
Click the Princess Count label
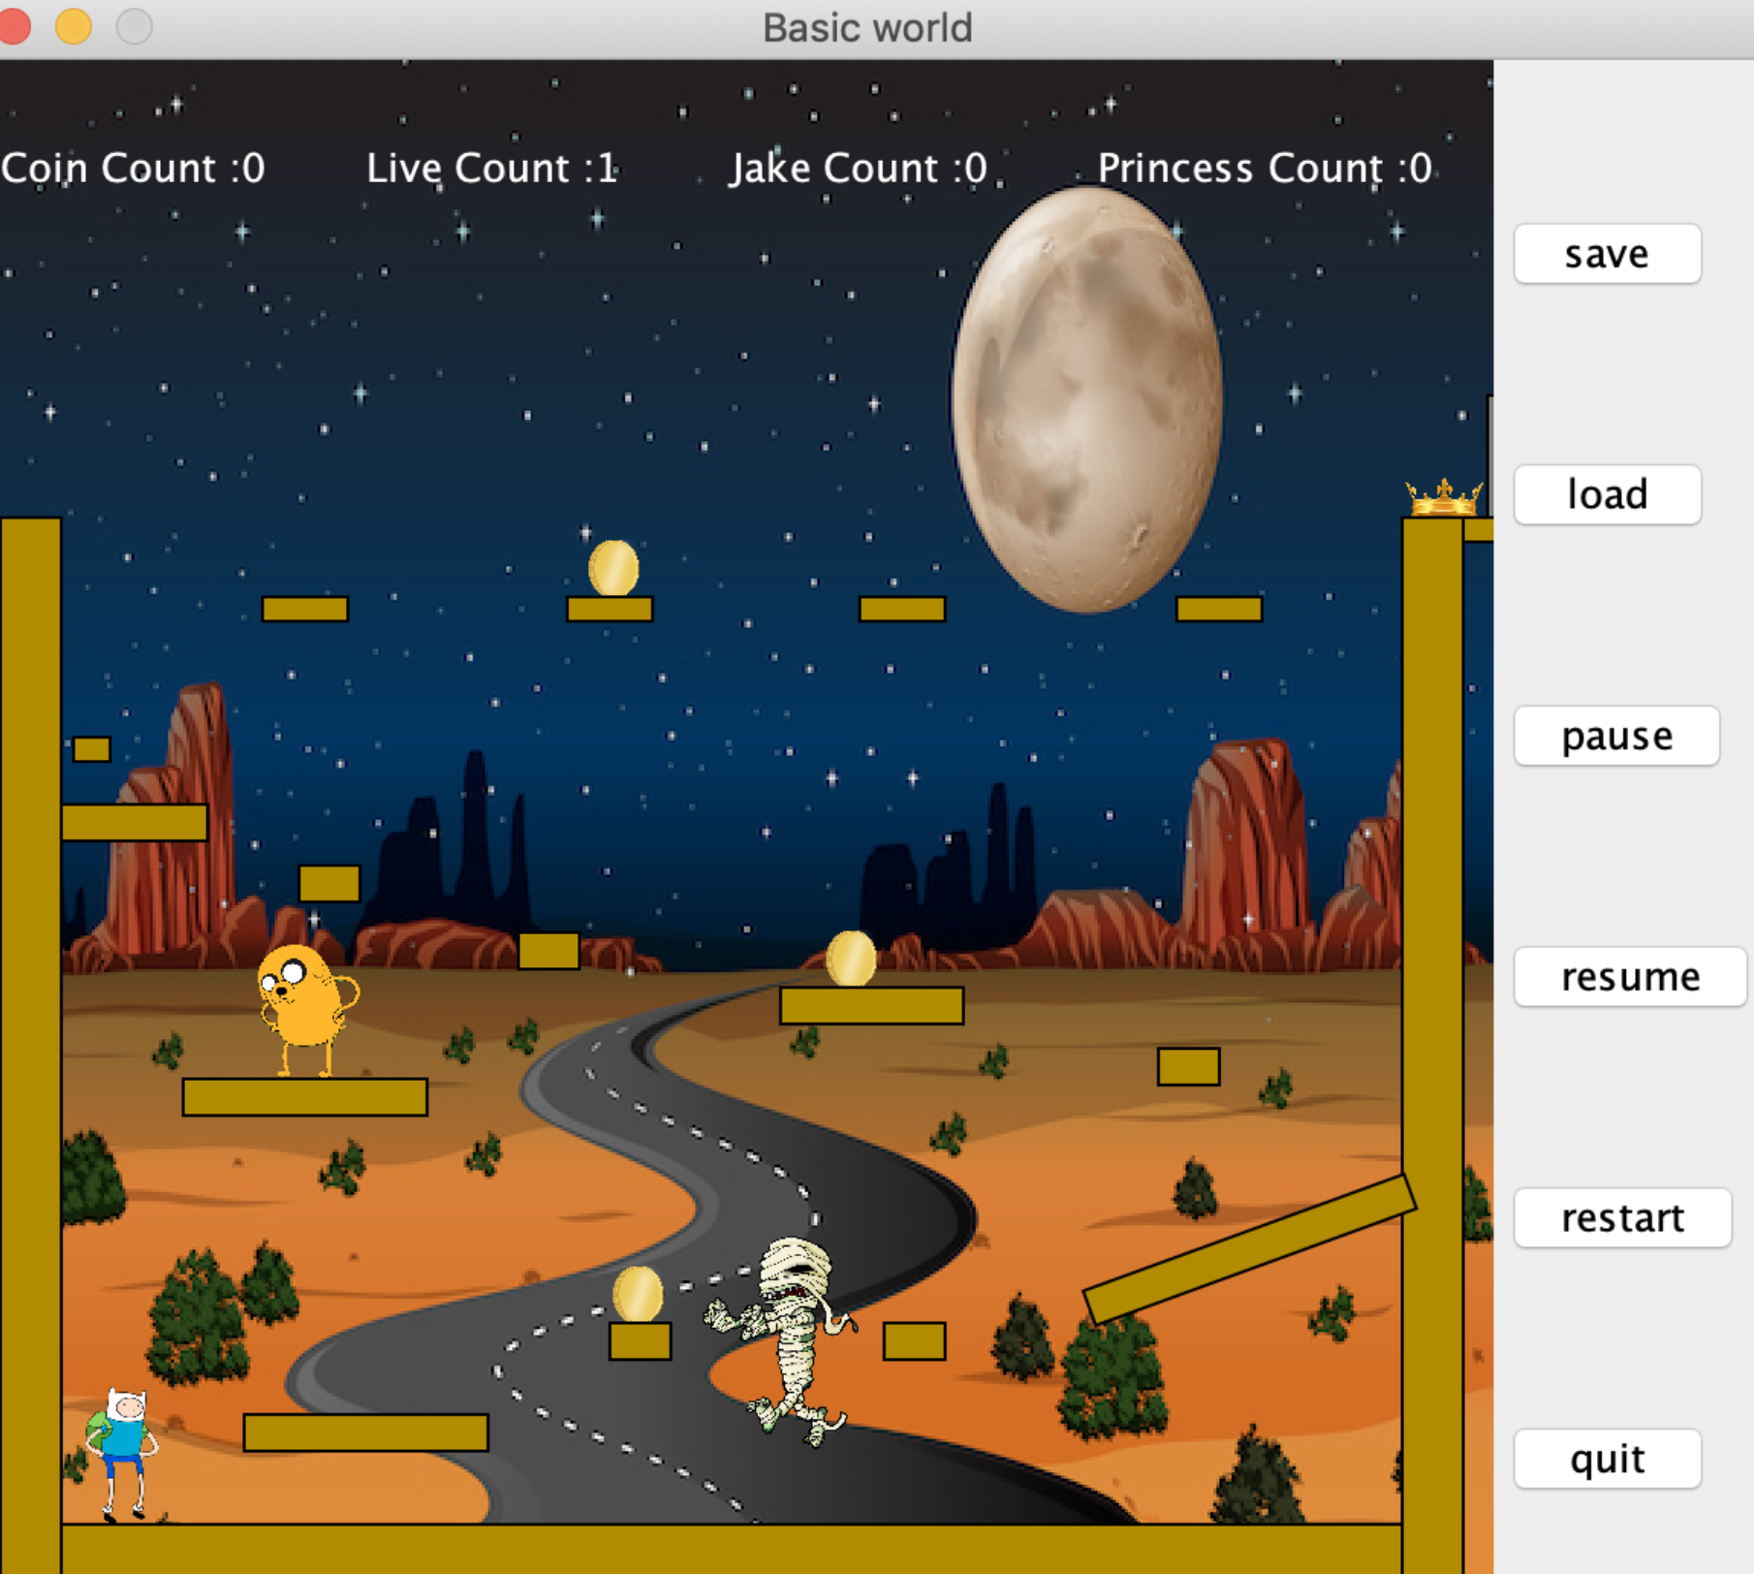pyautogui.click(x=1264, y=169)
